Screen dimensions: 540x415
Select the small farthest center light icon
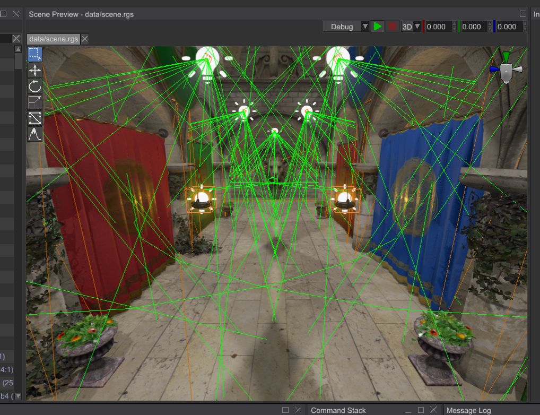point(275,131)
